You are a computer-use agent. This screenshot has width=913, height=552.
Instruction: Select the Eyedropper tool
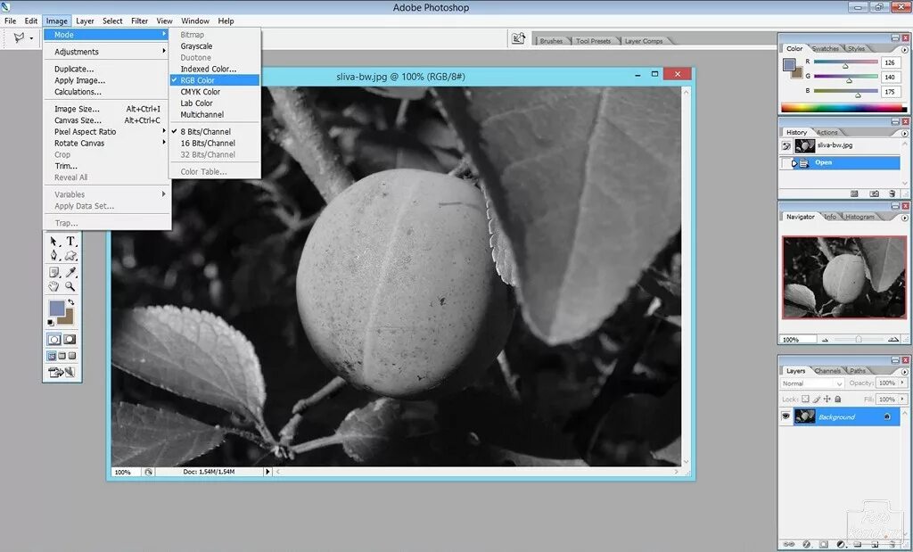click(70, 272)
